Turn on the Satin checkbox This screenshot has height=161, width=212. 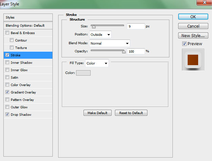click(7, 77)
